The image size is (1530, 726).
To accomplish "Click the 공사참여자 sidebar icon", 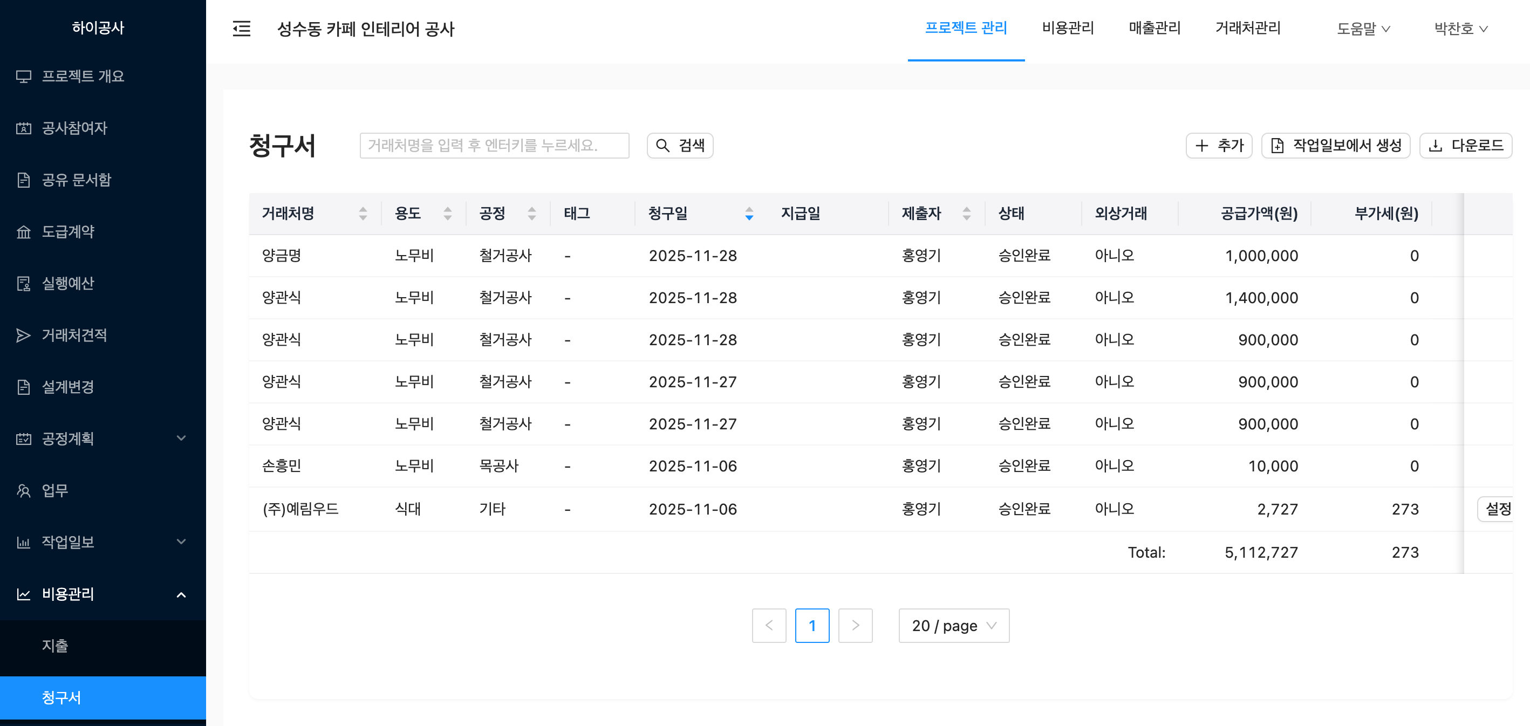I will click(x=23, y=128).
